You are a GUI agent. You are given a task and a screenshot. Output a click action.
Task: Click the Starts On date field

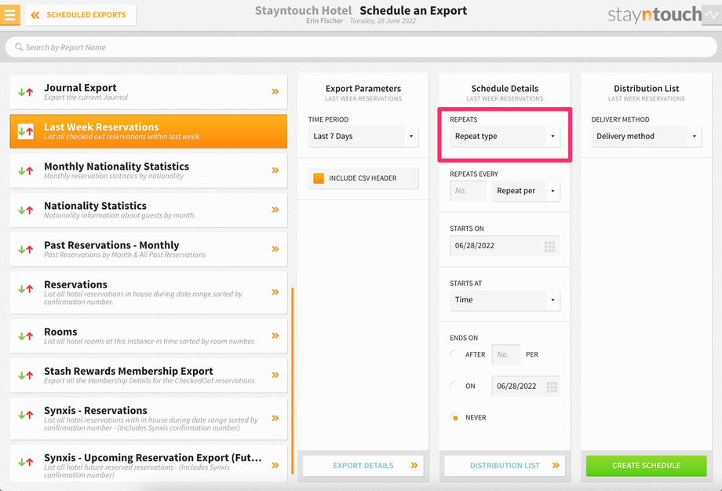(505, 246)
